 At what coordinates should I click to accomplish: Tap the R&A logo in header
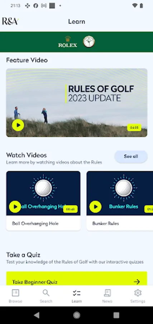pyautogui.click(x=10, y=21)
